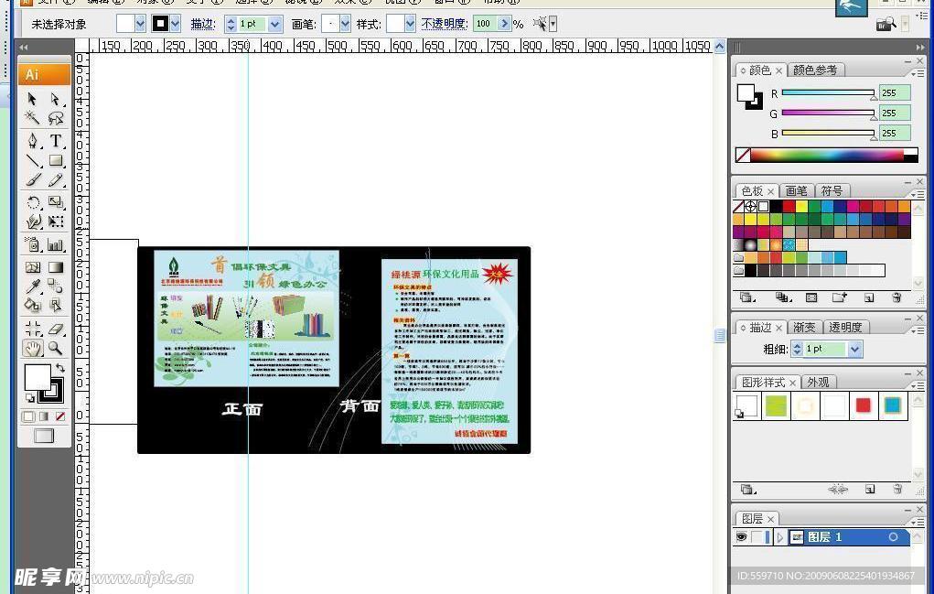The height and width of the screenshot is (594, 934).
Task: Open 样式 style dropdown
Action: coord(410,24)
